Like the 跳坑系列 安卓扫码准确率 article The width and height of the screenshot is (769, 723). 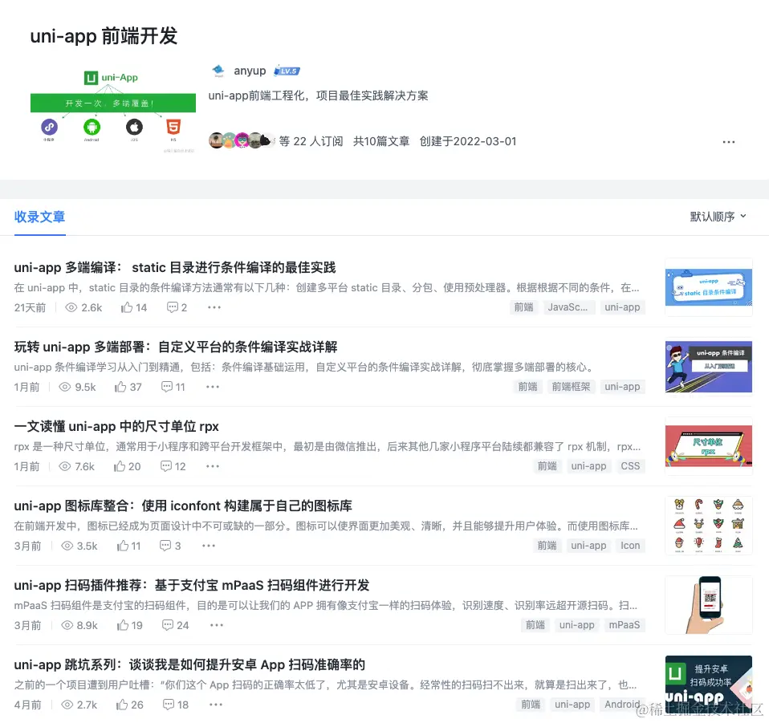click(x=122, y=705)
